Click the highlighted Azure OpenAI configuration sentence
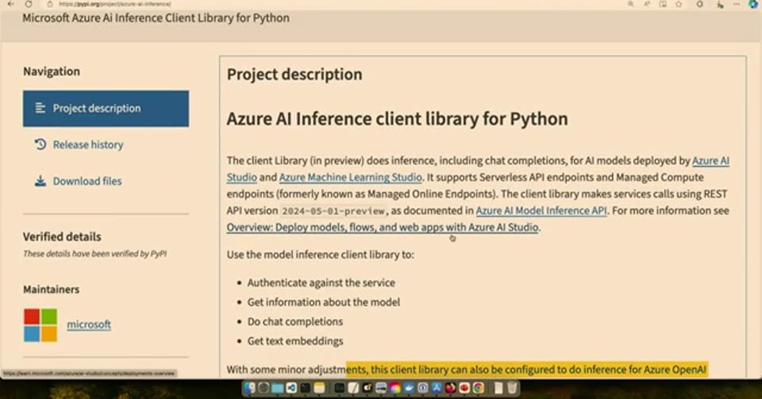The height and width of the screenshot is (399, 762). point(527,370)
